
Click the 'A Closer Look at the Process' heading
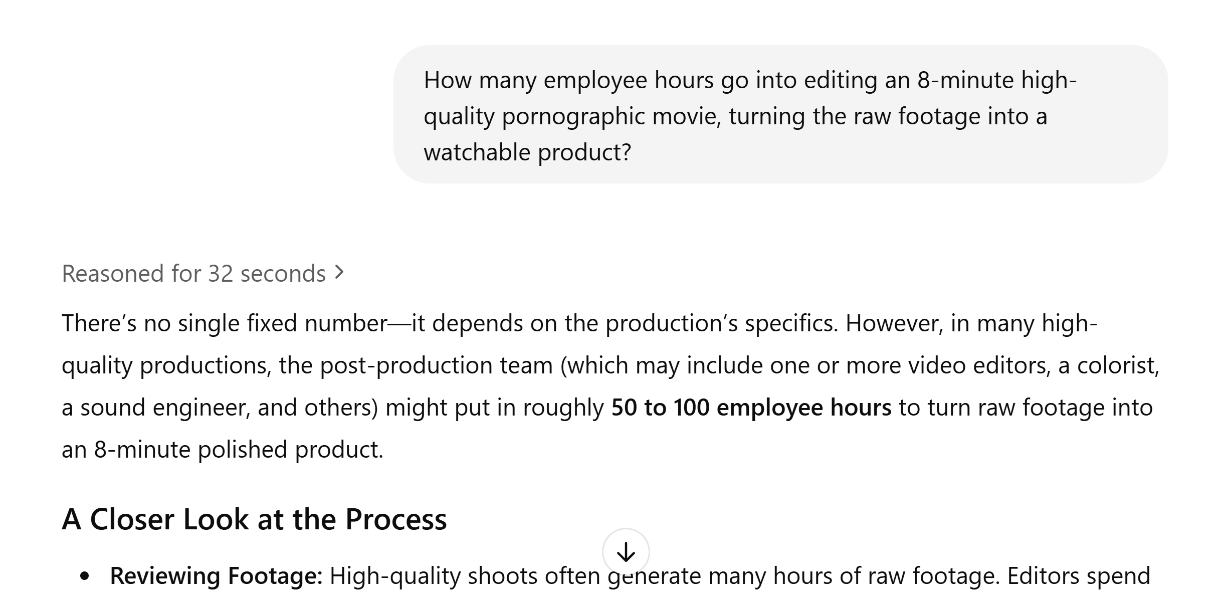(254, 519)
